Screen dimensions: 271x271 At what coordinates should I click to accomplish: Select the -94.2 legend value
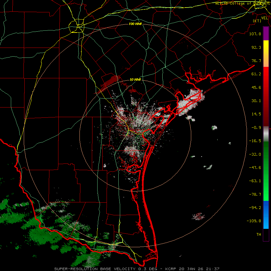(x=255, y=207)
